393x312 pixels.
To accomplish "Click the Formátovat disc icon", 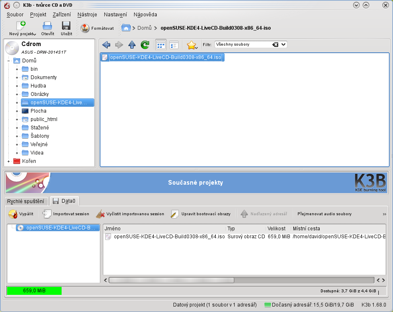I will 85,28.
